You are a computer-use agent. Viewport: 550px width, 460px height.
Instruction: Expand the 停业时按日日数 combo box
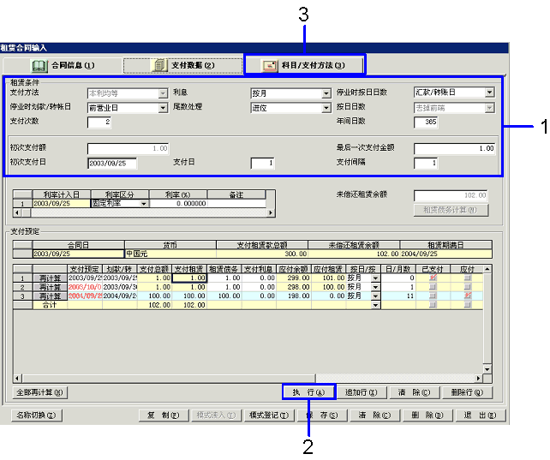coord(489,93)
